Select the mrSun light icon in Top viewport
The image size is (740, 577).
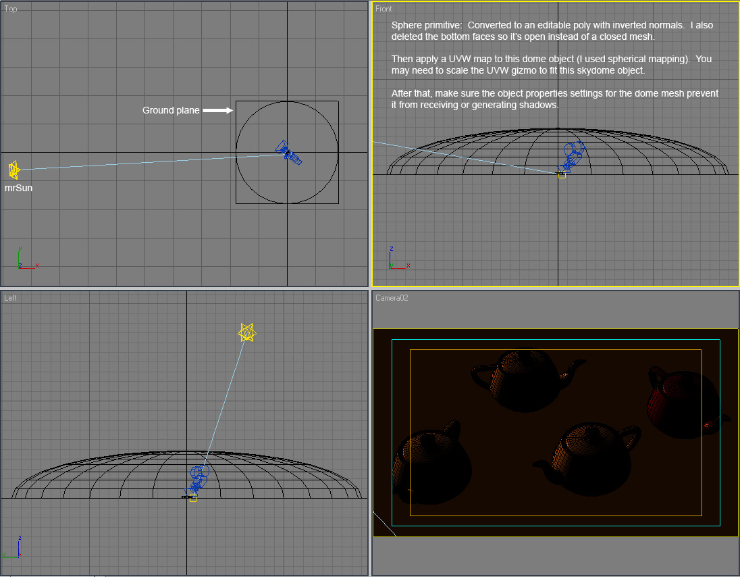(14, 170)
